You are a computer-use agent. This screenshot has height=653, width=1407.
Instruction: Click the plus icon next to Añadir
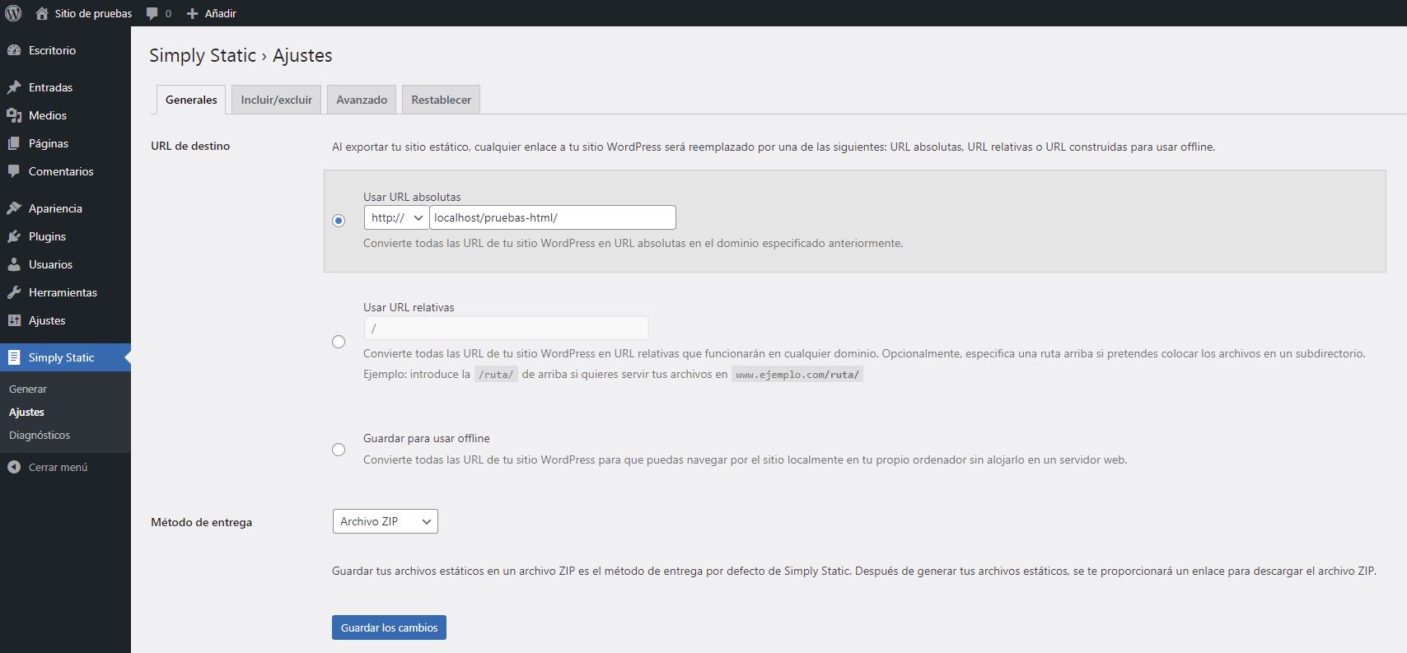click(193, 13)
